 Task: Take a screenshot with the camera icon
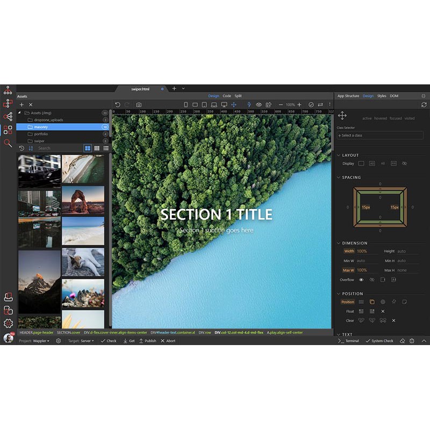(x=139, y=104)
